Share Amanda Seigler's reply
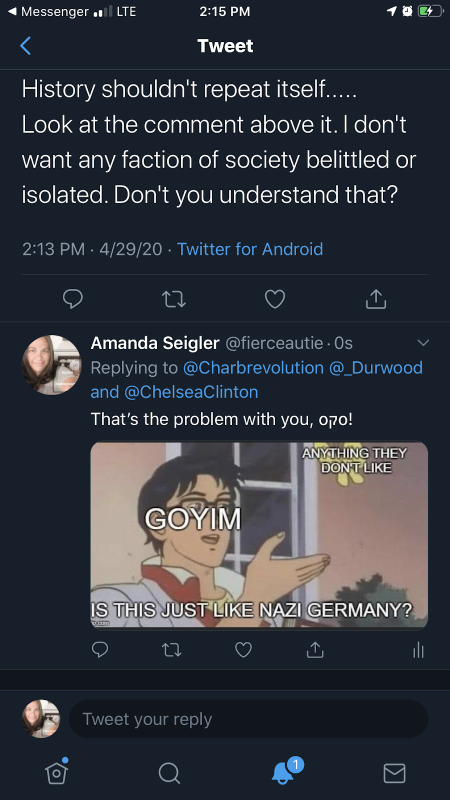The image size is (450, 800). 315,649
